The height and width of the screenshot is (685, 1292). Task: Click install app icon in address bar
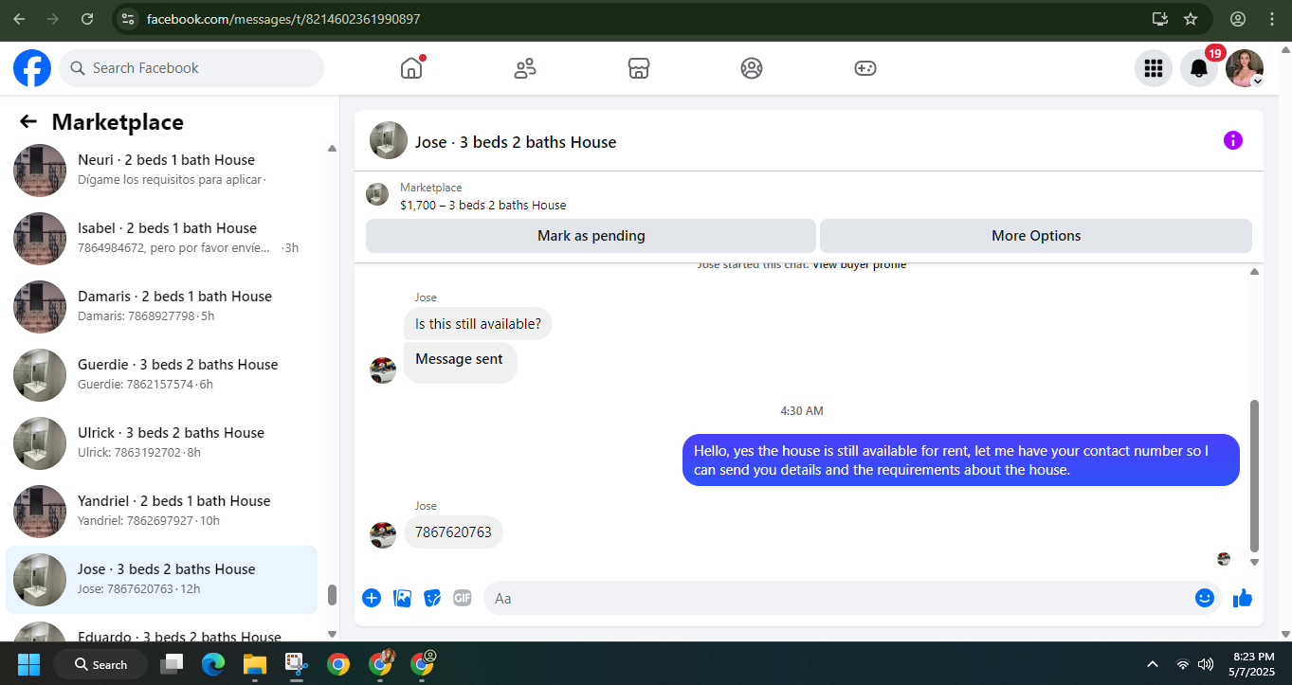coord(1159,19)
